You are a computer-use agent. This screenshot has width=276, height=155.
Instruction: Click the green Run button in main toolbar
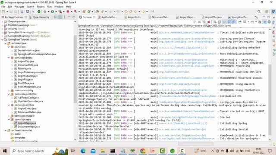tap(52, 12)
